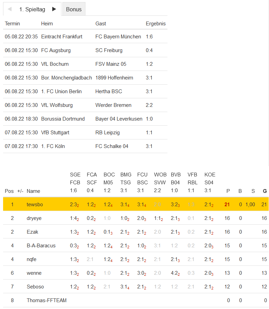This screenshot has width=269, height=309.
Task: Open B-A-Baracus in the ranking
Action: [x=41, y=246]
